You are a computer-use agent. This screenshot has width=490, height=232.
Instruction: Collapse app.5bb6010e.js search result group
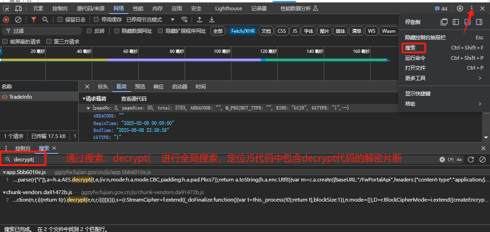point(4,172)
